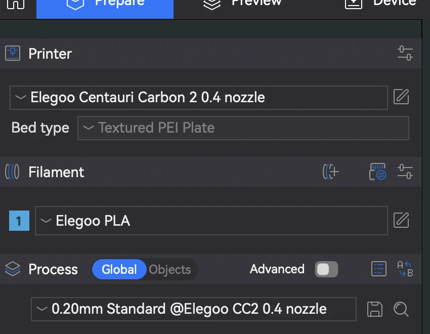Click the Filament section title
Screen dimensions: 430x334
[x=56, y=172]
